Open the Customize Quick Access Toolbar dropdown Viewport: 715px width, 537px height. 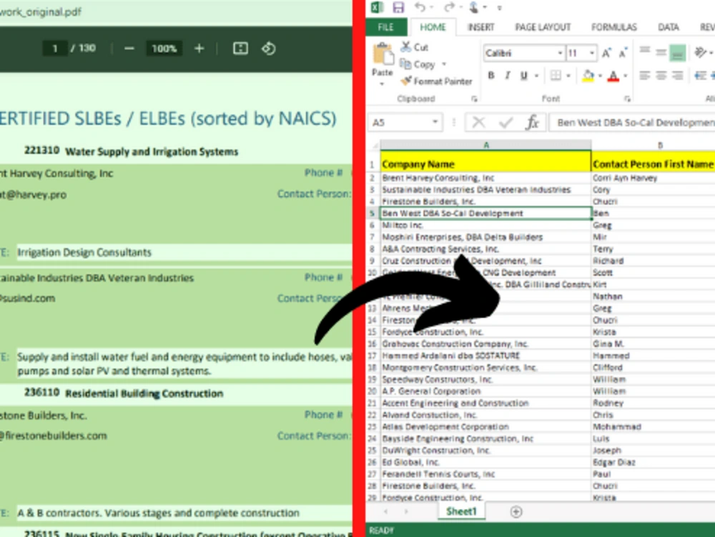pyautogui.click(x=500, y=8)
